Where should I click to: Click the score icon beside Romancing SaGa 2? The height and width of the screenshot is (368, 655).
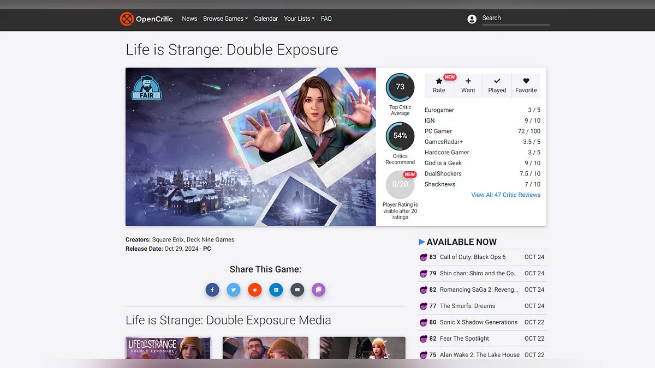click(x=423, y=290)
